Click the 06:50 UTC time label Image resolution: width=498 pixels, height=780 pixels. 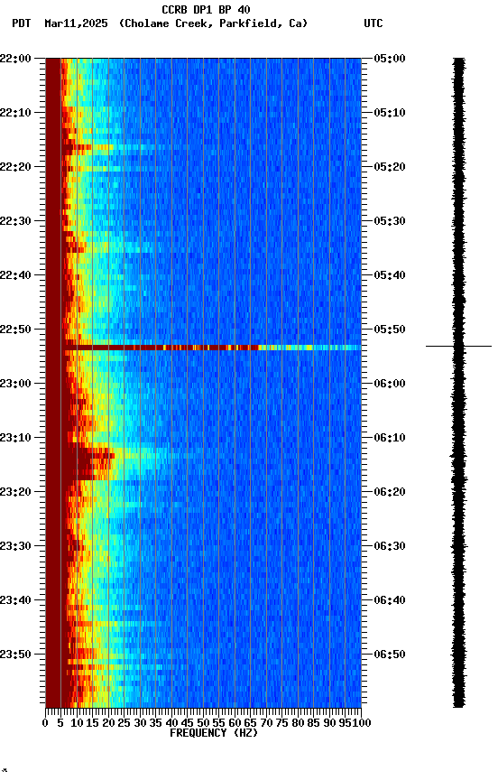click(x=390, y=655)
